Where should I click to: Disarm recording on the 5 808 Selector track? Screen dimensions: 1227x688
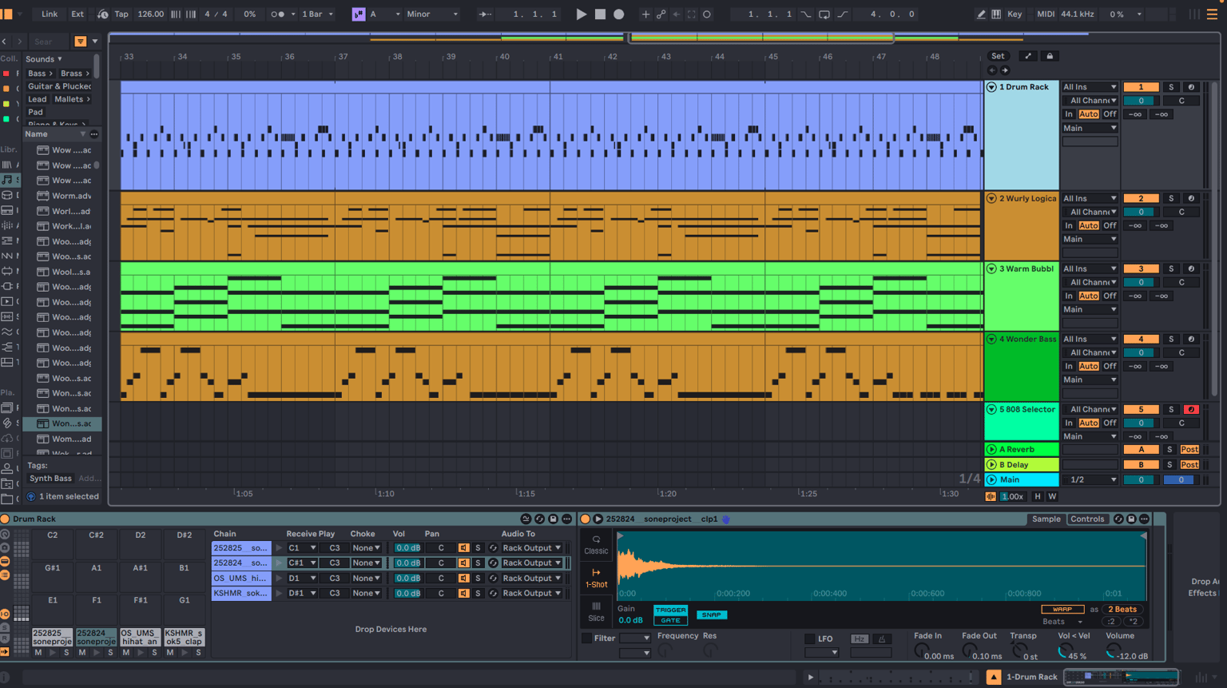pos(1190,410)
